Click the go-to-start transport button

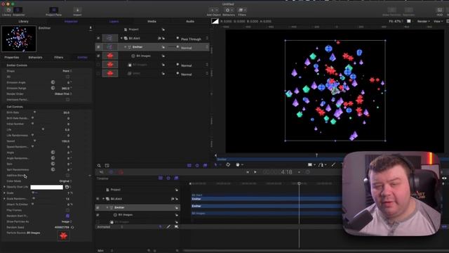coord(248,172)
